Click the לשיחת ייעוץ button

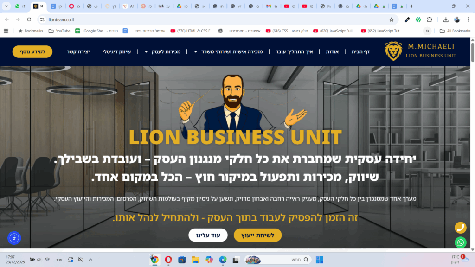tap(258, 235)
